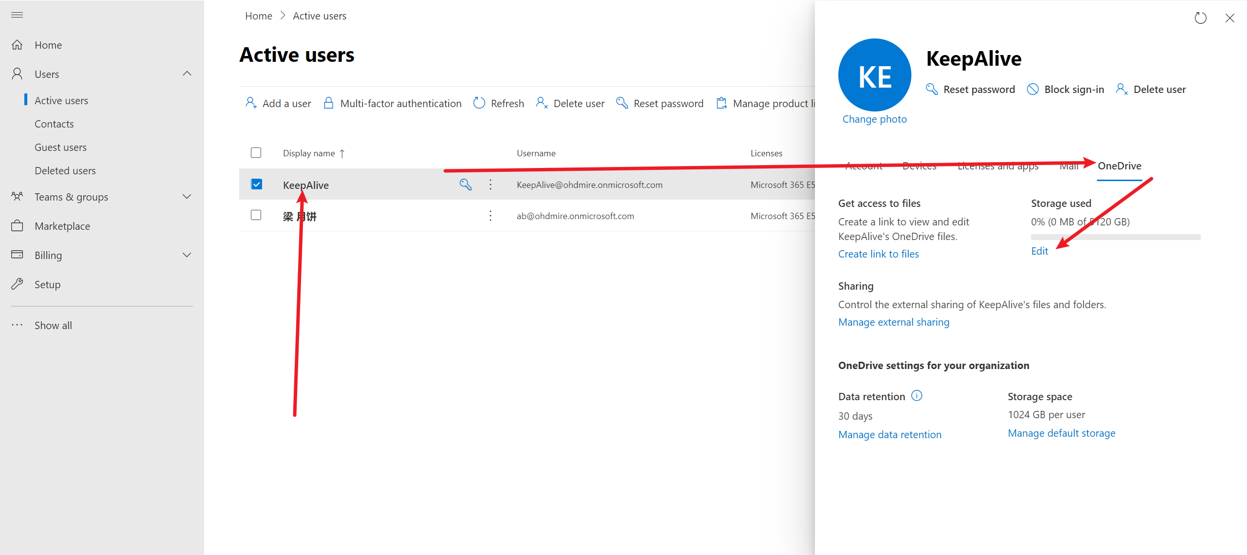
Task: Click the storage used progress bar
Action: (x=1115, y=237)
